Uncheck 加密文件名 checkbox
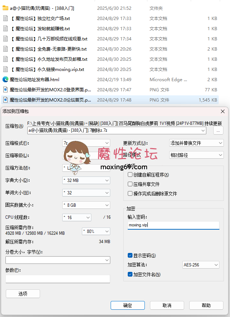The width and height of the screenshot is (230, 317). (130, 274)
